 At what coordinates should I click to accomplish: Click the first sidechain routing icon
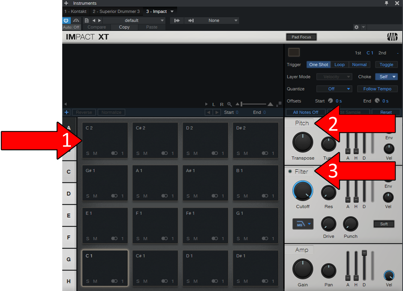click(x=177, y=20)
